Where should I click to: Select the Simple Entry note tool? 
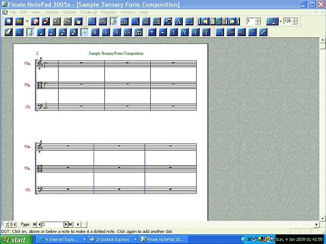114,21
